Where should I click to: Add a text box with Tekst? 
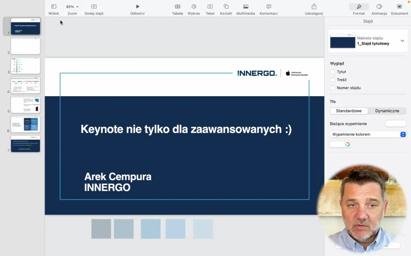tap(210, 6)
